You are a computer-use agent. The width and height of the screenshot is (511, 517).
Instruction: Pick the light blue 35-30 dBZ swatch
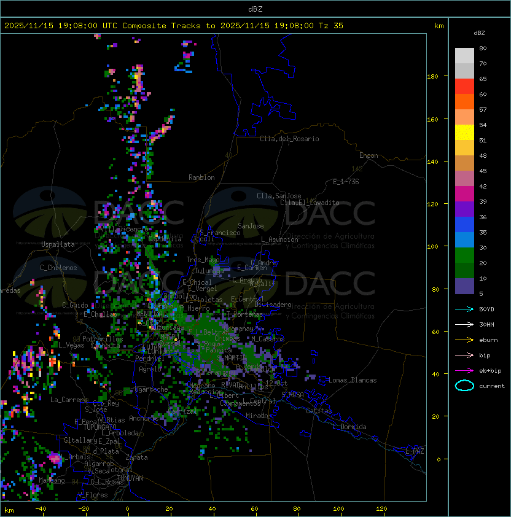click(x=464, y=239)
